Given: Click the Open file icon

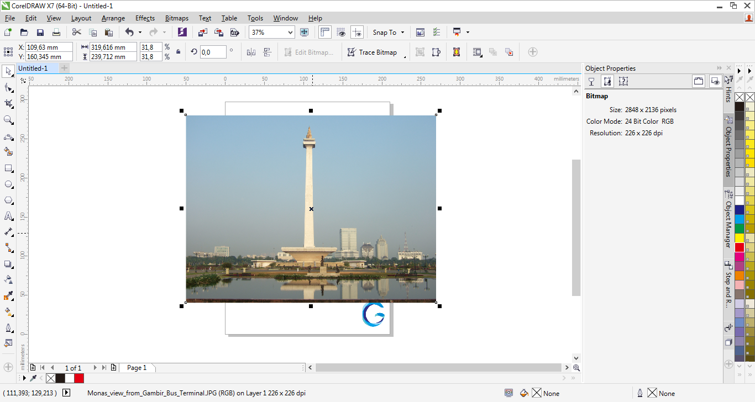Looking at the screenshot, I should [x=24, y=32].
